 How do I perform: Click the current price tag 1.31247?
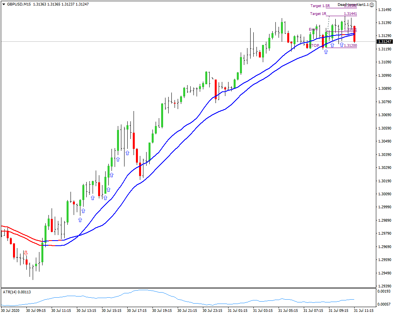point(385,41)
